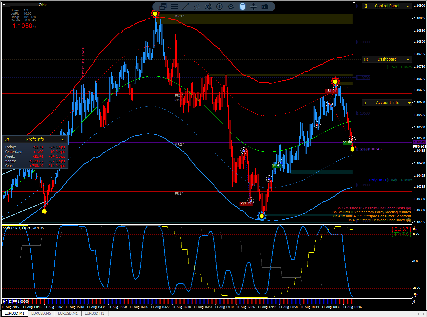Click the shuffle crossed-arrows toolbar icon
Screen dimensions: 427x317
coord(208,6)
